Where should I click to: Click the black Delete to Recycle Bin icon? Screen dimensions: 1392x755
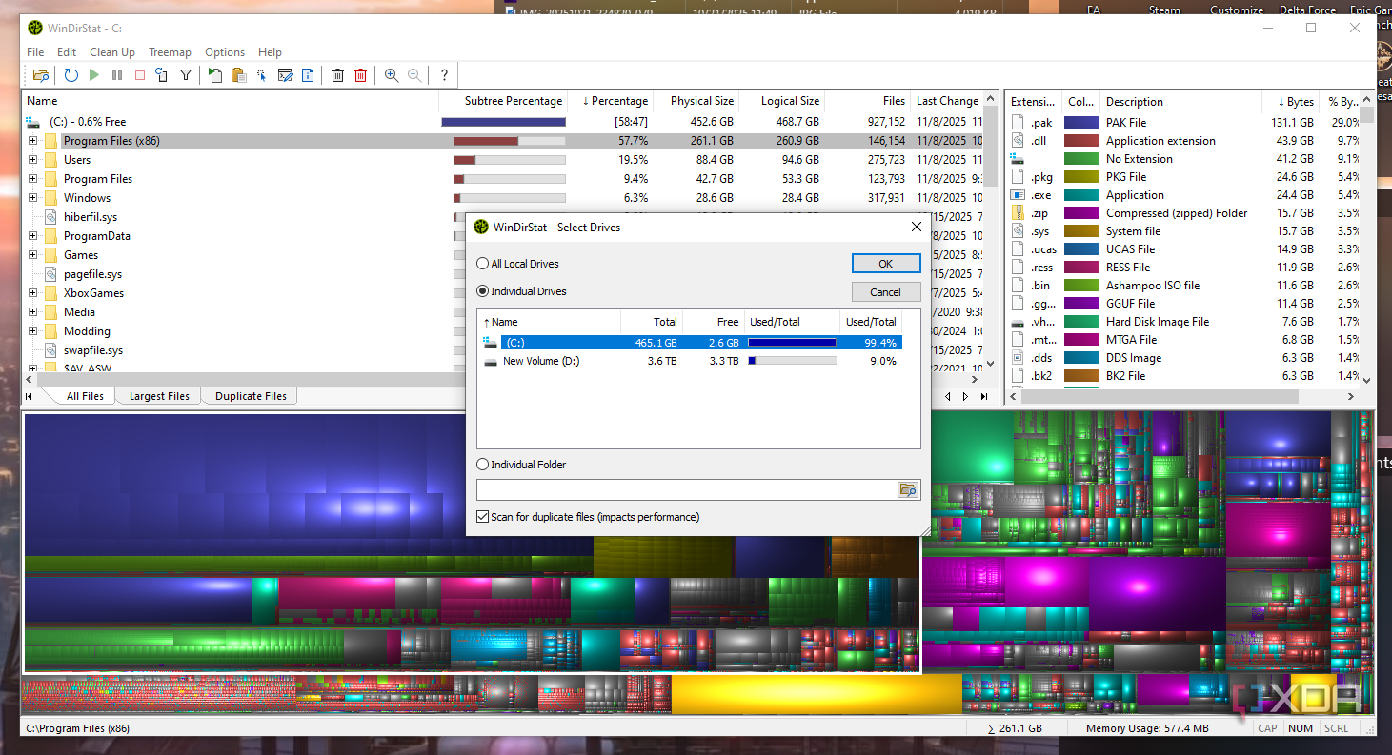(338, 75)
